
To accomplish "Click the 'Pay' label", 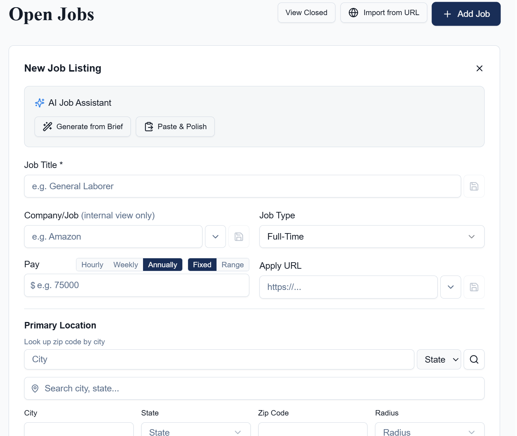I will 32,264.
